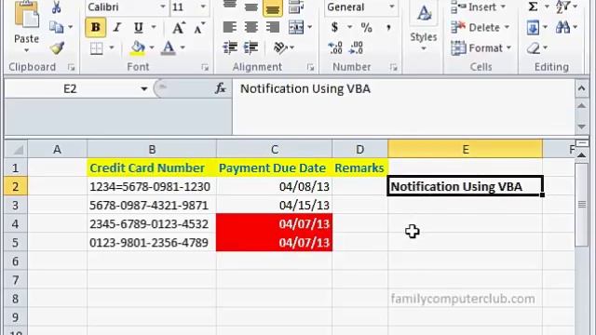
Task: Toggle bottom vertical alignment
Action: [273, 8]
